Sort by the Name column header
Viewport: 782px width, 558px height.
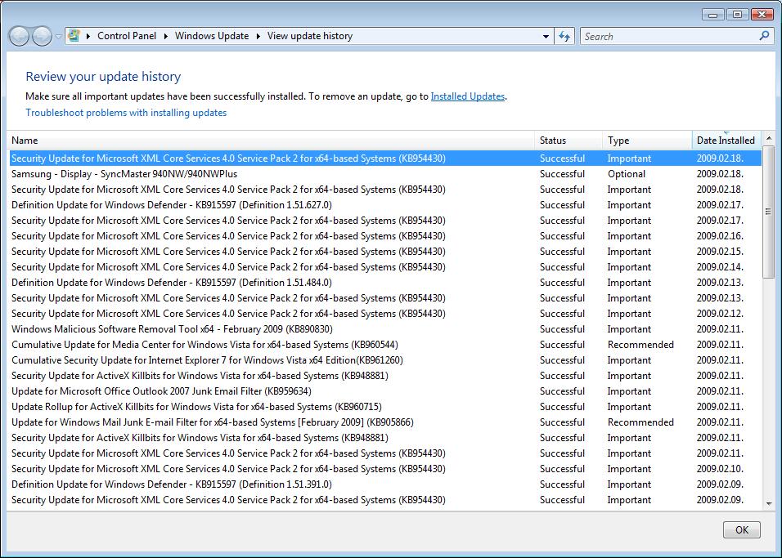click(x=271, y=141)
